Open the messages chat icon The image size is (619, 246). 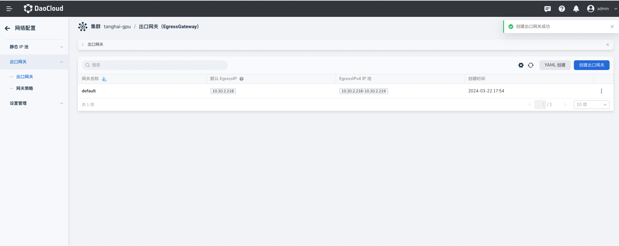[x=547, y=9]
